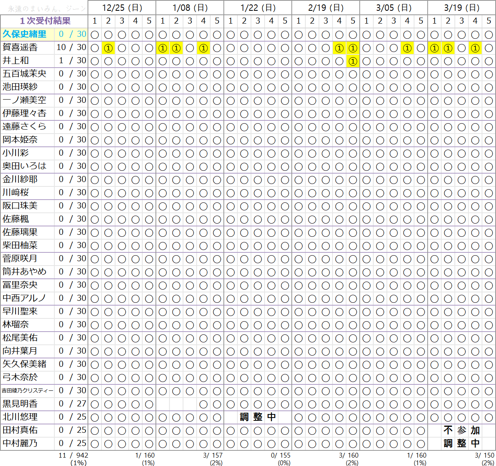Click the name 矢久保美緒
The height and width of the screenshot is (466, 496).
coord(24,364)
